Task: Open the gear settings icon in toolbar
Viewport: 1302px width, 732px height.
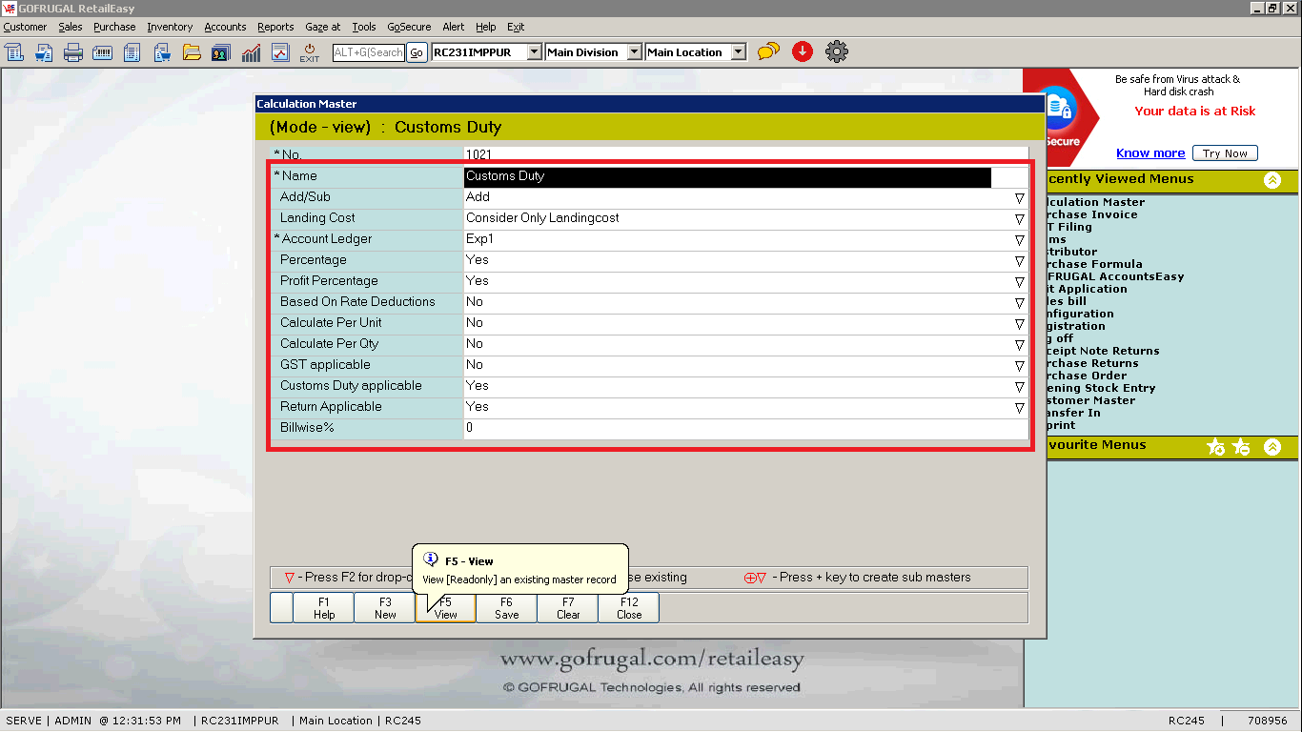Action: pyautogui.click(x=837, y=51)
